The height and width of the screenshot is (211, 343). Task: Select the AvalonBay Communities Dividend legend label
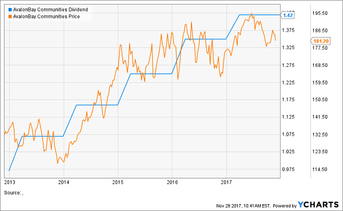pos(50,10)
